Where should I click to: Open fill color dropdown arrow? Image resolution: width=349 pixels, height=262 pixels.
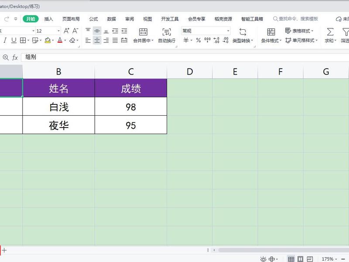click(53, 40)
